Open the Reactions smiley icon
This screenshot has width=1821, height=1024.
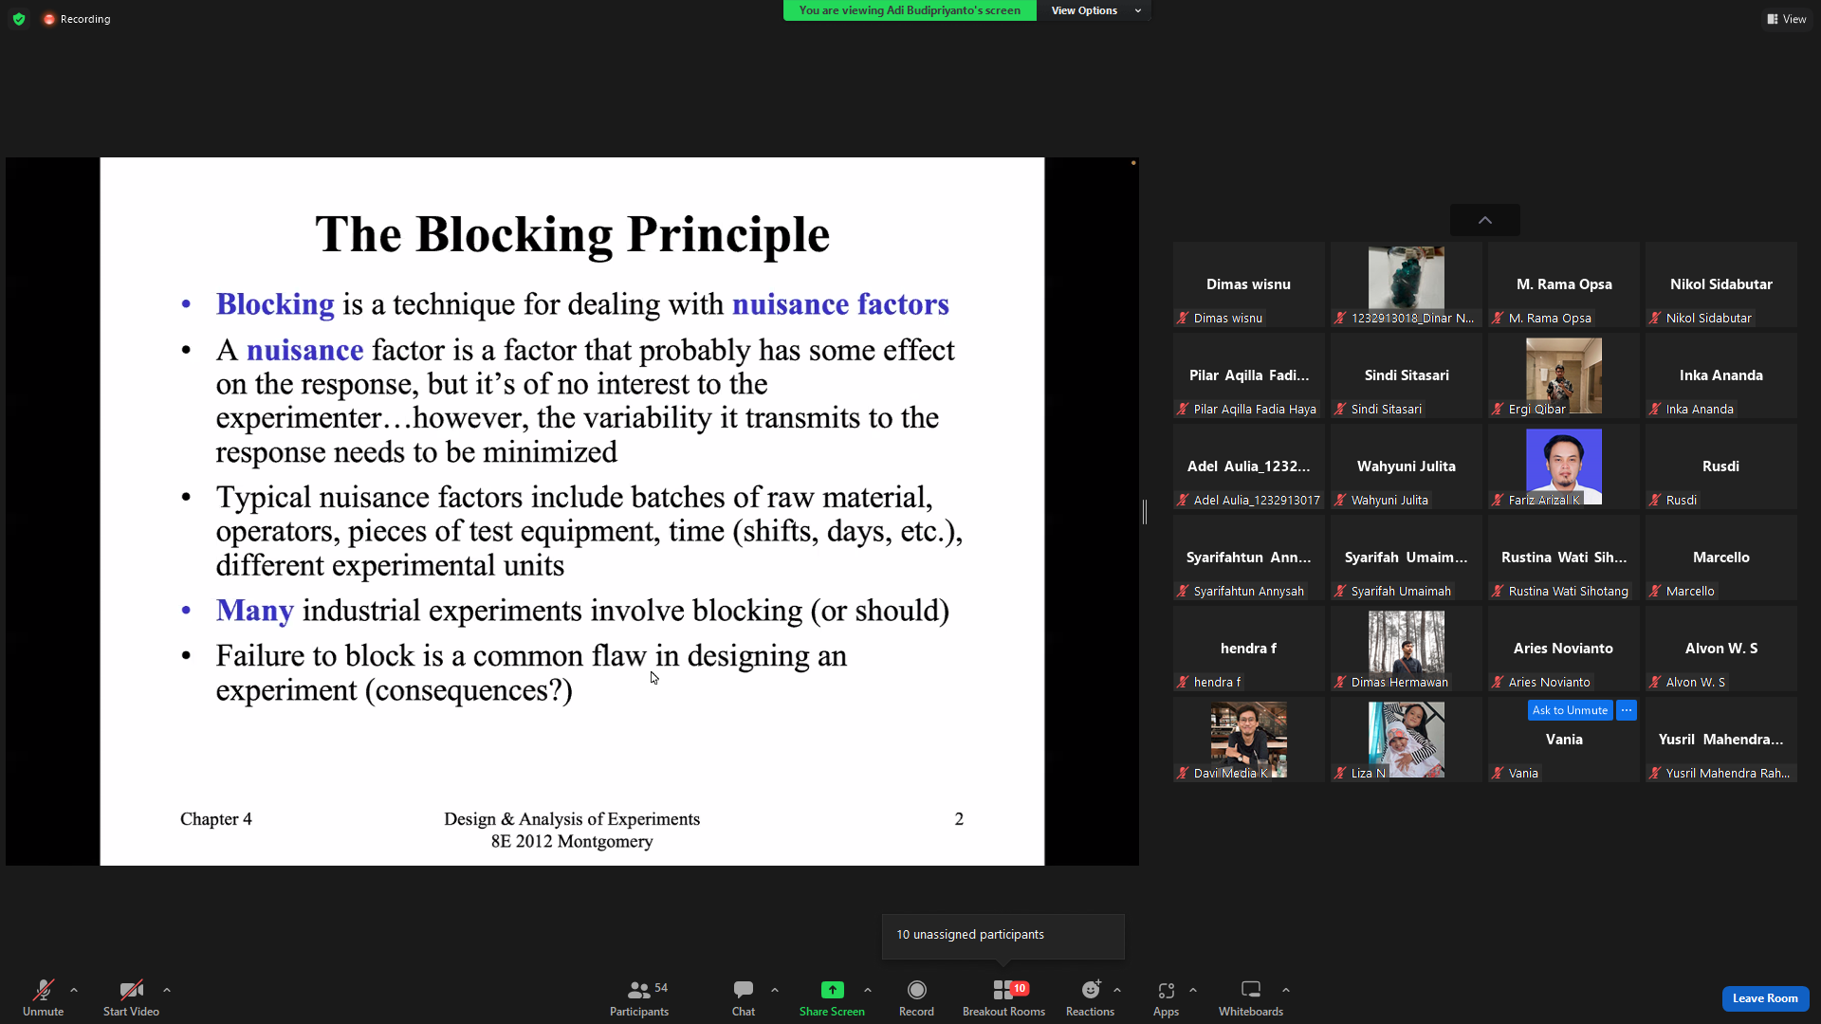click(x=1091, y=990)
